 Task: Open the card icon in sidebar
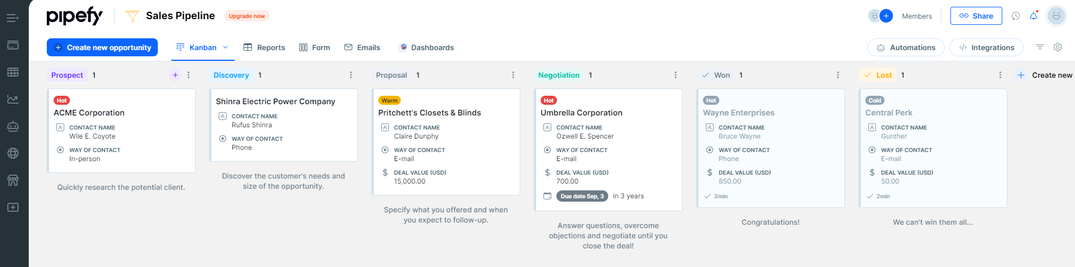point(13,45)
